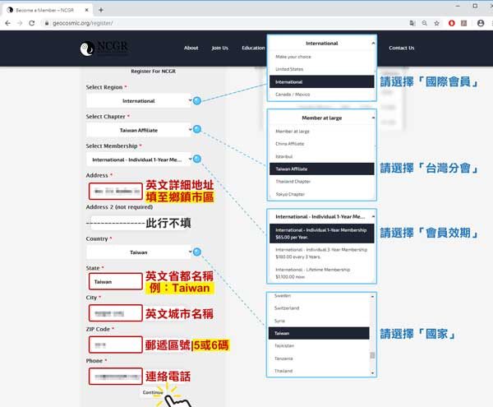The image size is (493, 407).
Task: Click the ZIP Code input field
Action: click(116, 345)
